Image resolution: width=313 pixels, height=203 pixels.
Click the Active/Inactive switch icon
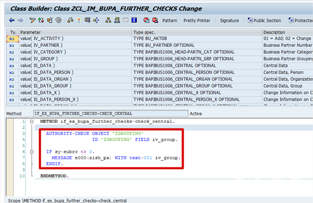pyautogui.click(x=41, y=20)
